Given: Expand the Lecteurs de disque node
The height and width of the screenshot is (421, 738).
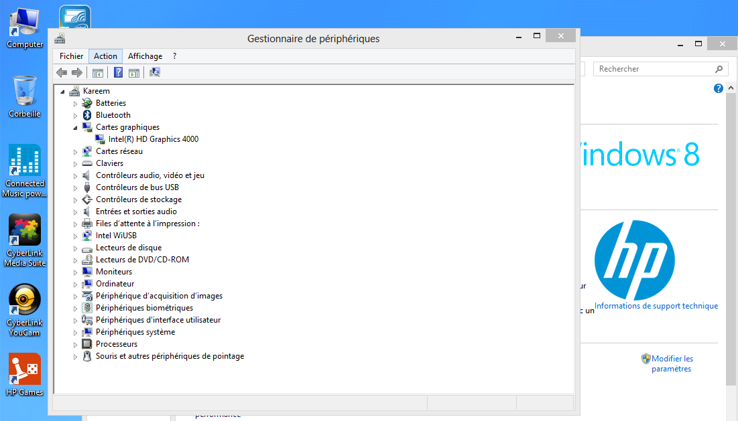Looking at the screenshot, I should tap(75, 248).
